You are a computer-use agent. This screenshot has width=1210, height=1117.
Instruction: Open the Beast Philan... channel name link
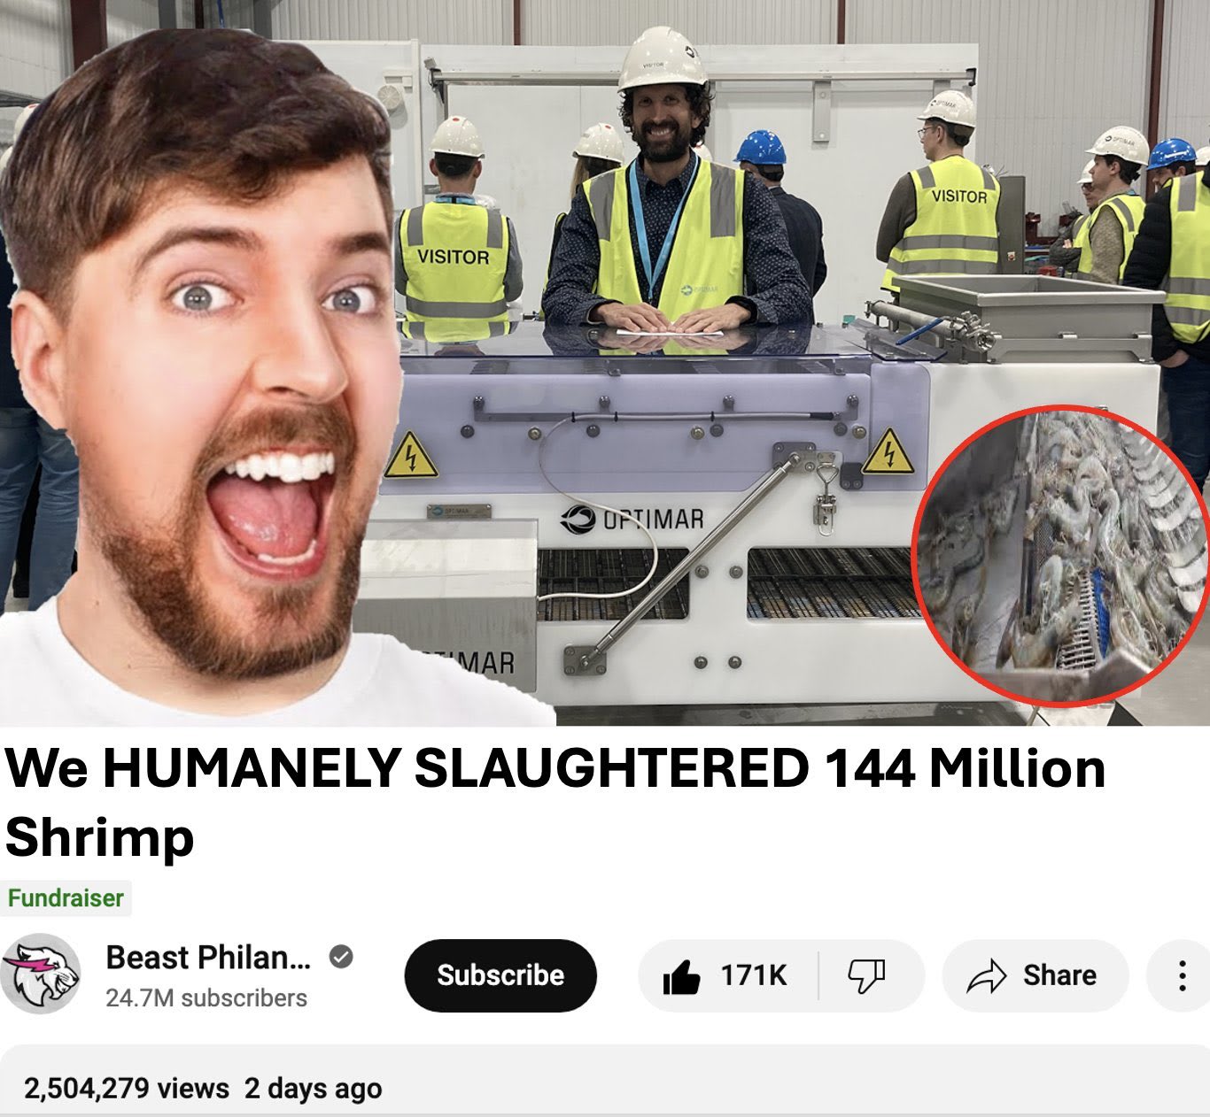[208, 957]
